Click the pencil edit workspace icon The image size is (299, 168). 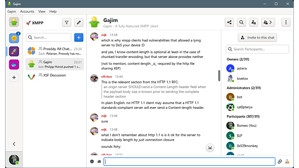[x=79, y=23]
